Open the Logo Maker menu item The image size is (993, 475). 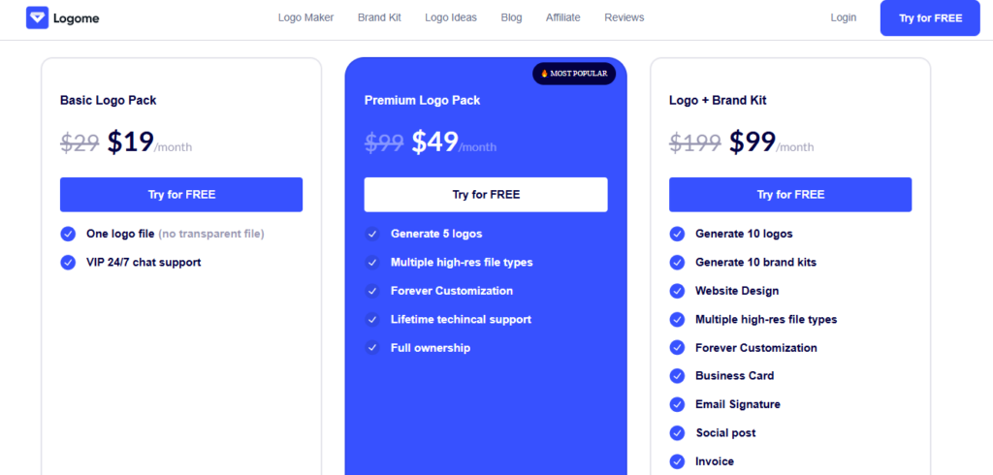[x=304, y=17]
